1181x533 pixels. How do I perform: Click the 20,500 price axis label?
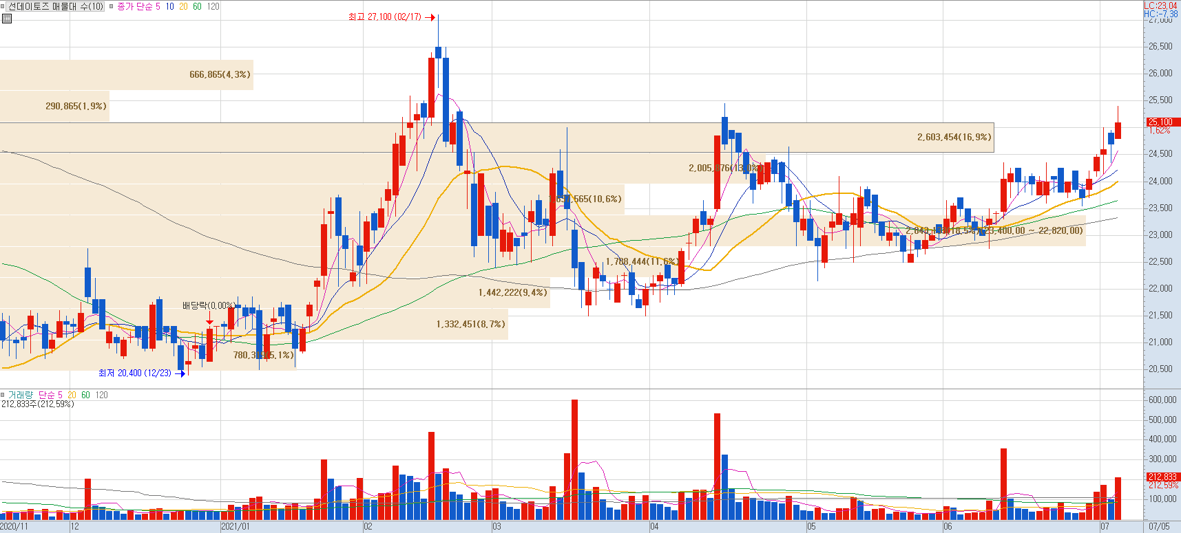[x=1160, y=369]
